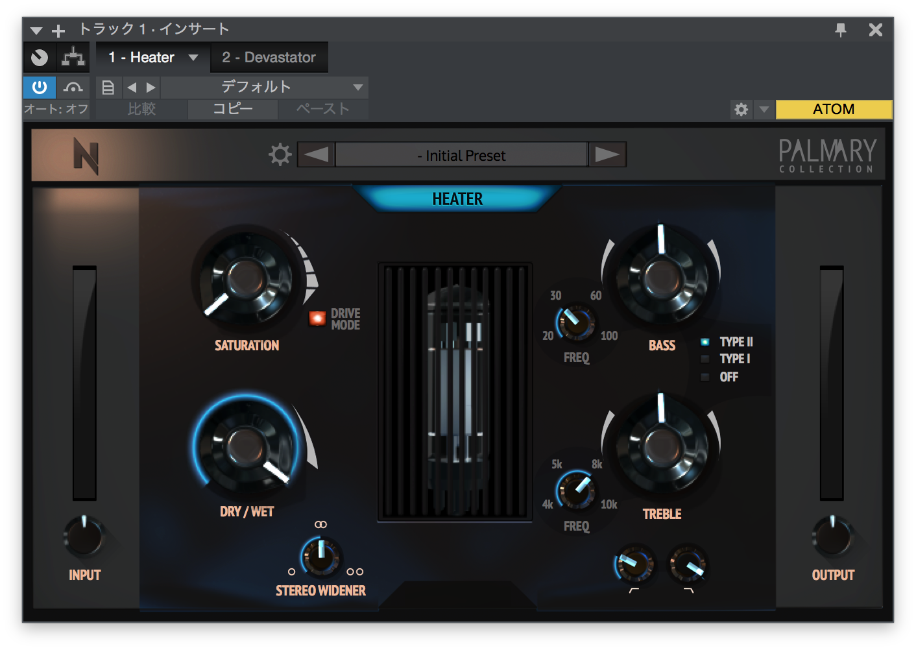Select the TYPE I radio option
Image resolution: width=916 pixels, height=650 pixels.
705,359
